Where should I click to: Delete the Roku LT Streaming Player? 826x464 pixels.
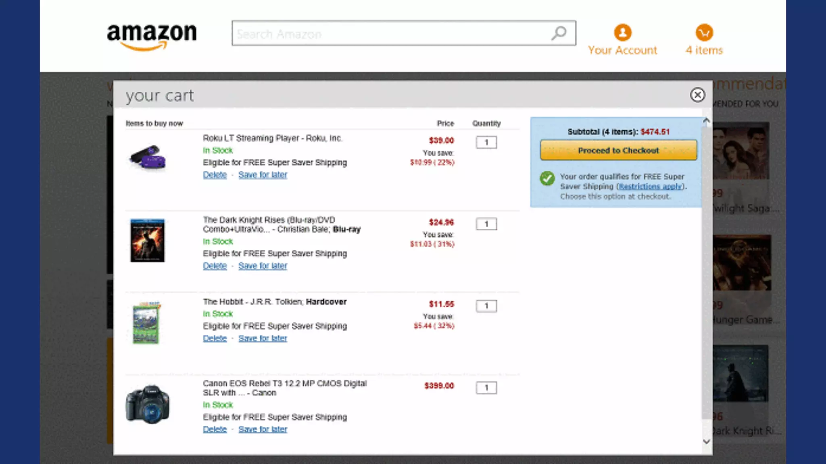215,175
